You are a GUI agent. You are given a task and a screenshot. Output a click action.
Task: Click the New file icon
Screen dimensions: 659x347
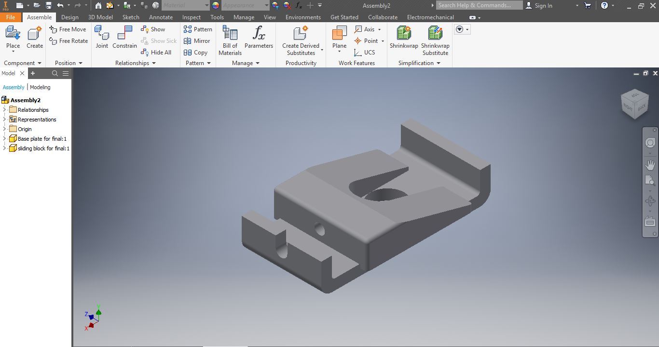point(19,5)
